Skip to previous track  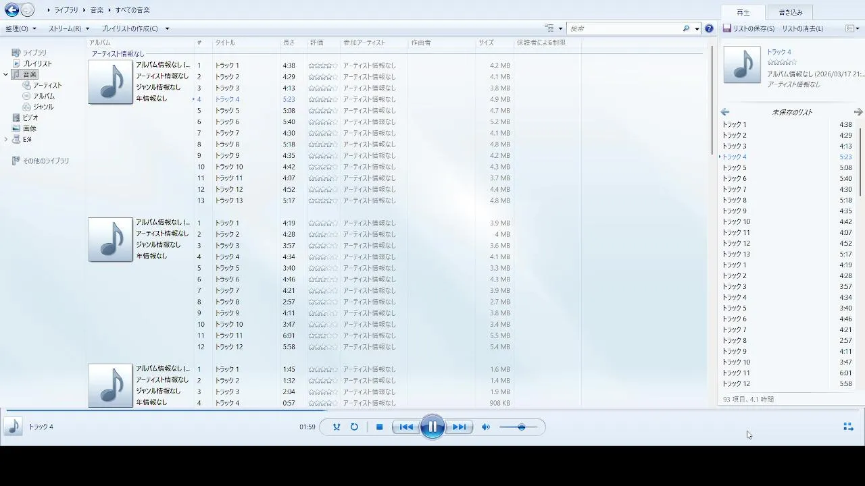coord(406,427)
